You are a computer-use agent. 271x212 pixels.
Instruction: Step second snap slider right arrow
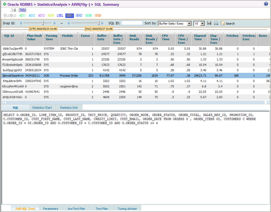pos(102,23)
